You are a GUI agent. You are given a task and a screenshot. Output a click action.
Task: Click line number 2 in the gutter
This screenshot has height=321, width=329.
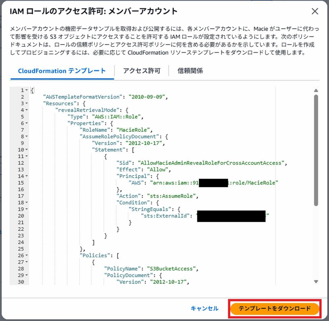(x=22, y=97)
